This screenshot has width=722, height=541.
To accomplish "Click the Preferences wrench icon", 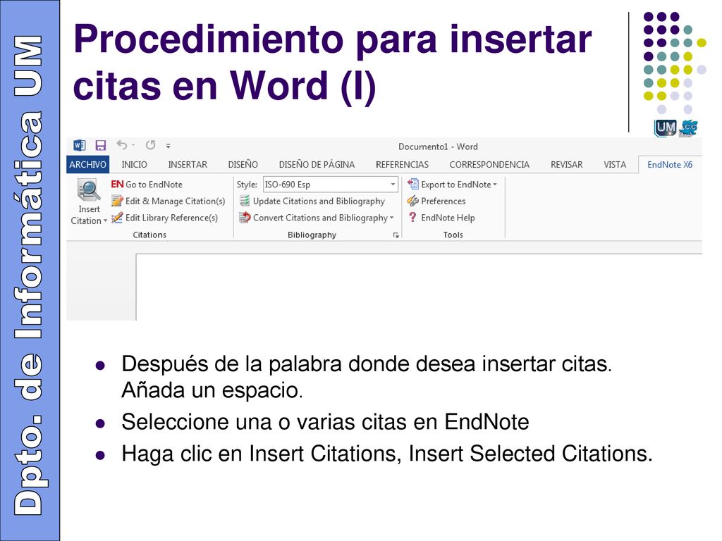I will click(412, 201).
